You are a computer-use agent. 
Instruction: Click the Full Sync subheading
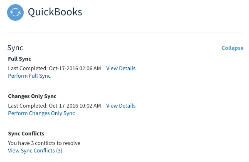[x=20, y=59]
